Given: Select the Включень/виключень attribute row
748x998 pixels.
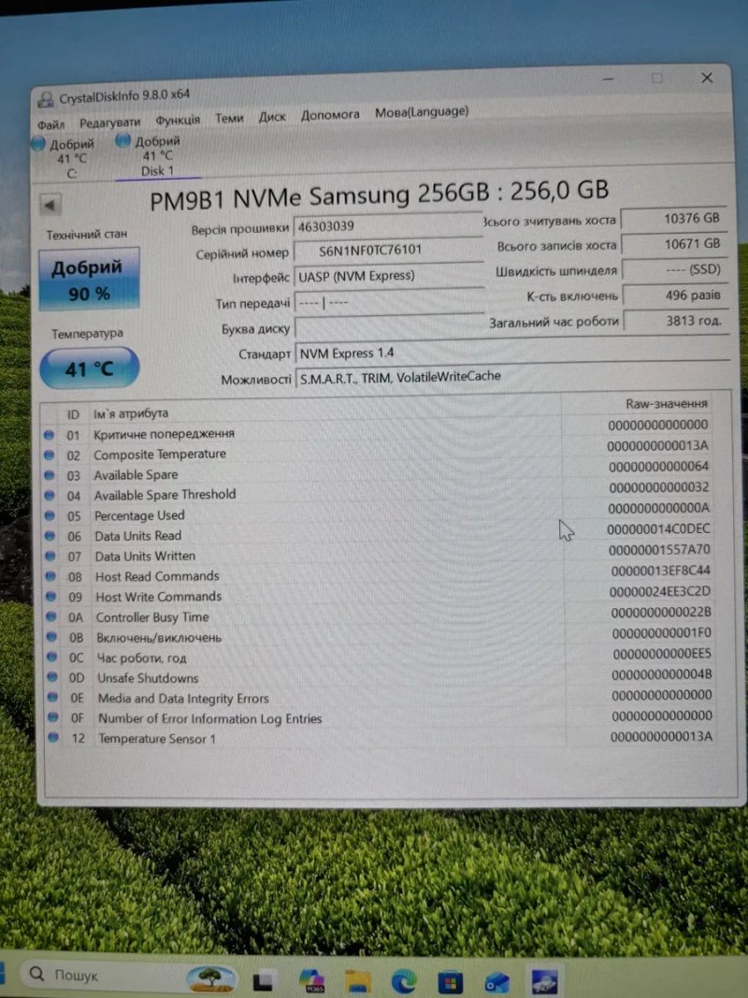Looking at the screenshot, I should pos(381,635).
